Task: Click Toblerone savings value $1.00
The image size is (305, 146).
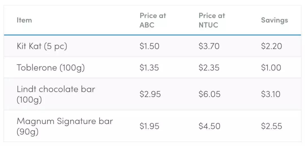Action: point(271,68)
